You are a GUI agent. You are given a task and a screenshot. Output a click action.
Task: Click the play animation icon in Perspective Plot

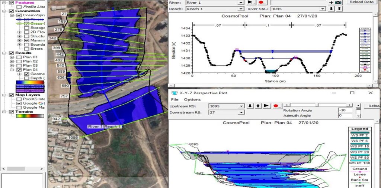(x=266, y=106)
